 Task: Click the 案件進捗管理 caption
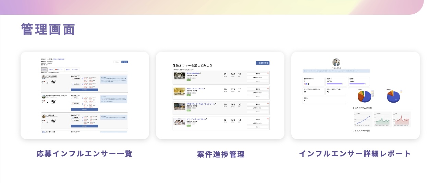(221, 154)
